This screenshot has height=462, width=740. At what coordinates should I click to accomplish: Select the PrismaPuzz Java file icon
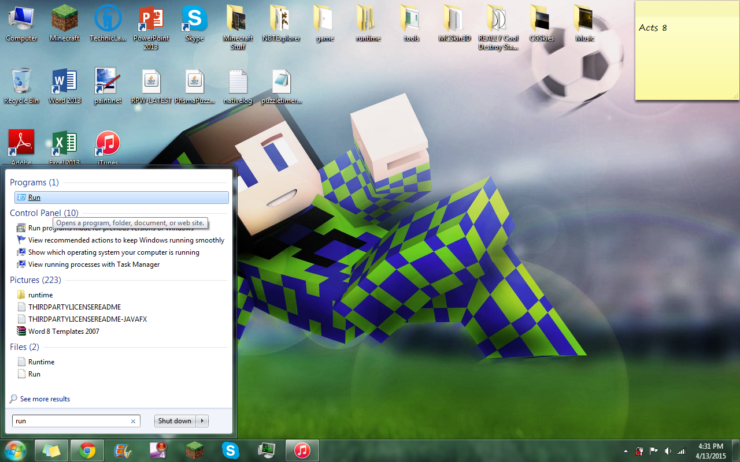click(x=195, y=85)
